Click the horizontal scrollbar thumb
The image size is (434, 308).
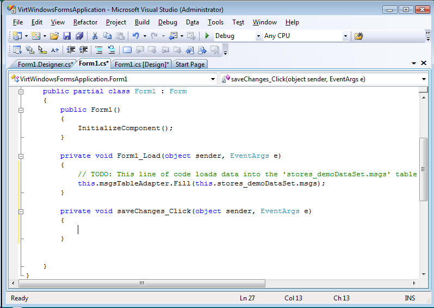point(142,284)
